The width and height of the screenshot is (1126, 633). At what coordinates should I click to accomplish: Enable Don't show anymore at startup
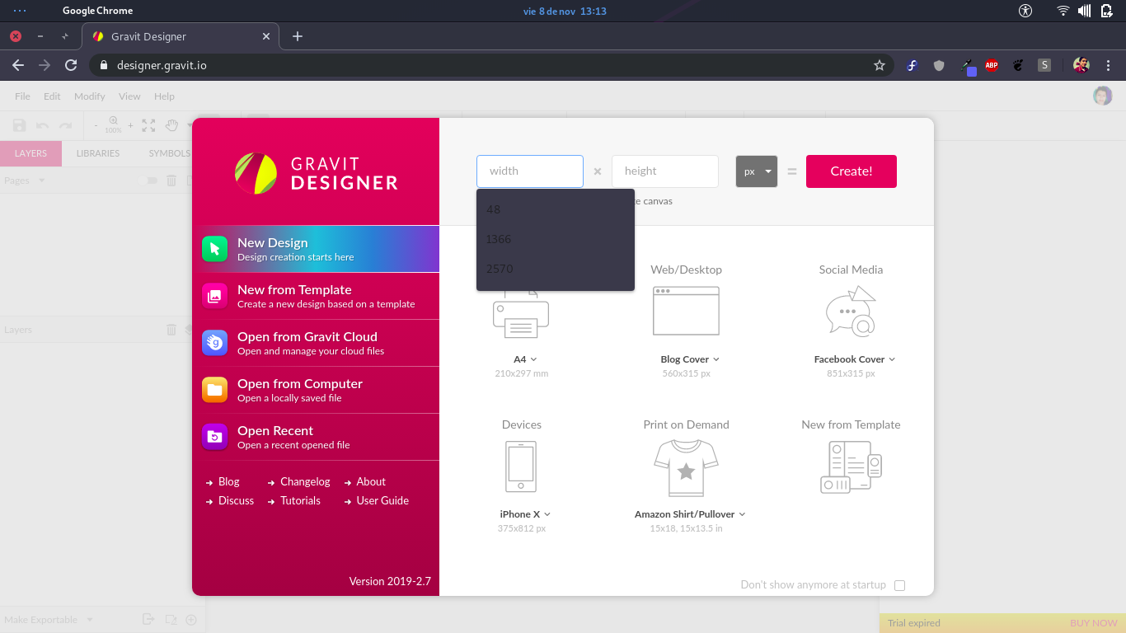click(899, 584)
